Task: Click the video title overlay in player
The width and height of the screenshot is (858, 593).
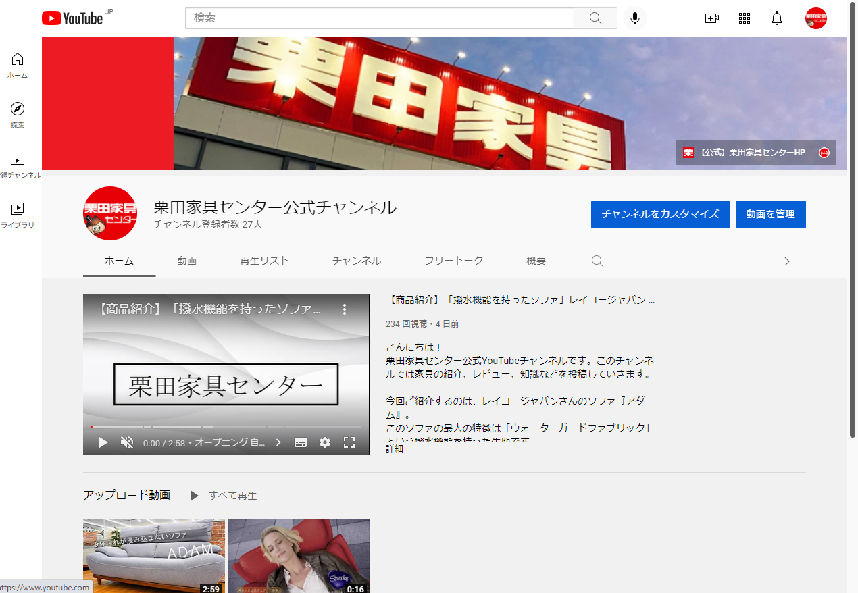Action: pos(211,309)
